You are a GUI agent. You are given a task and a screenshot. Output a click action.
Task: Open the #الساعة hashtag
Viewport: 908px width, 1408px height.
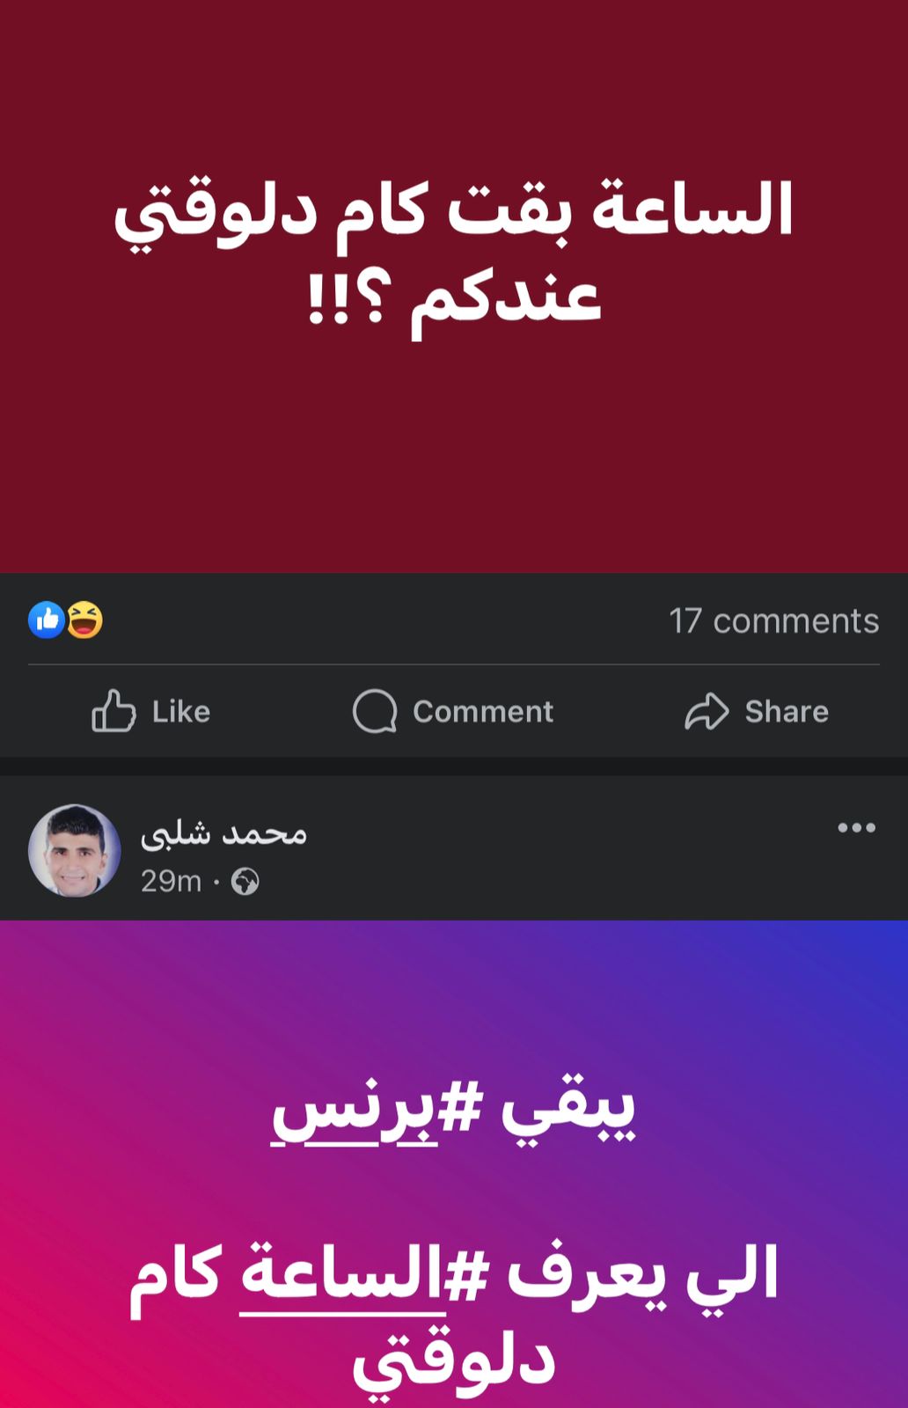pos(363,1274)
